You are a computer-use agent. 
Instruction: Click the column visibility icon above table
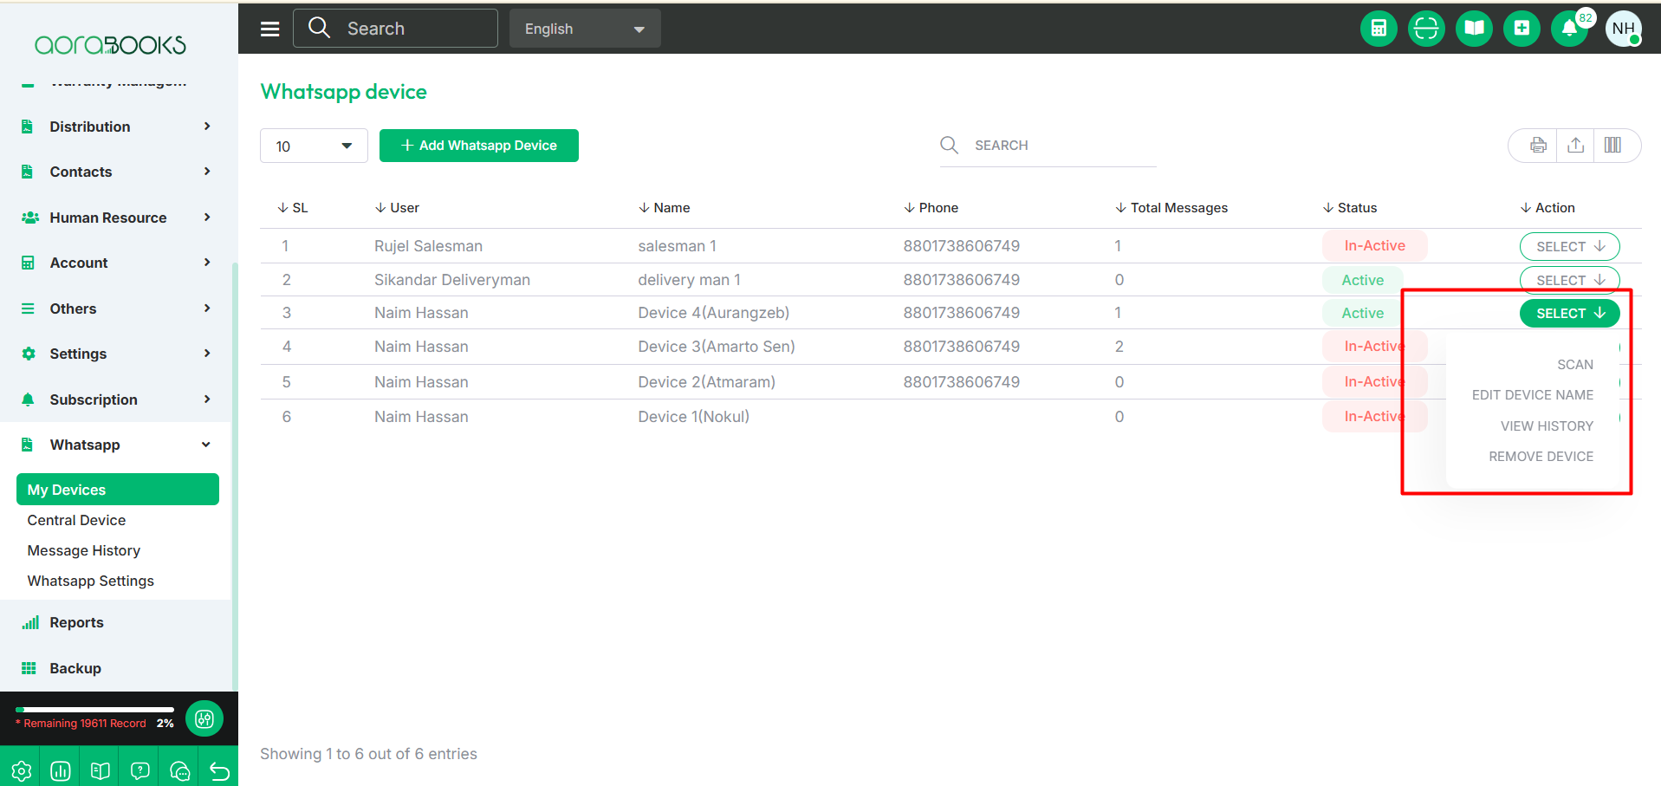click(1612, 146)
